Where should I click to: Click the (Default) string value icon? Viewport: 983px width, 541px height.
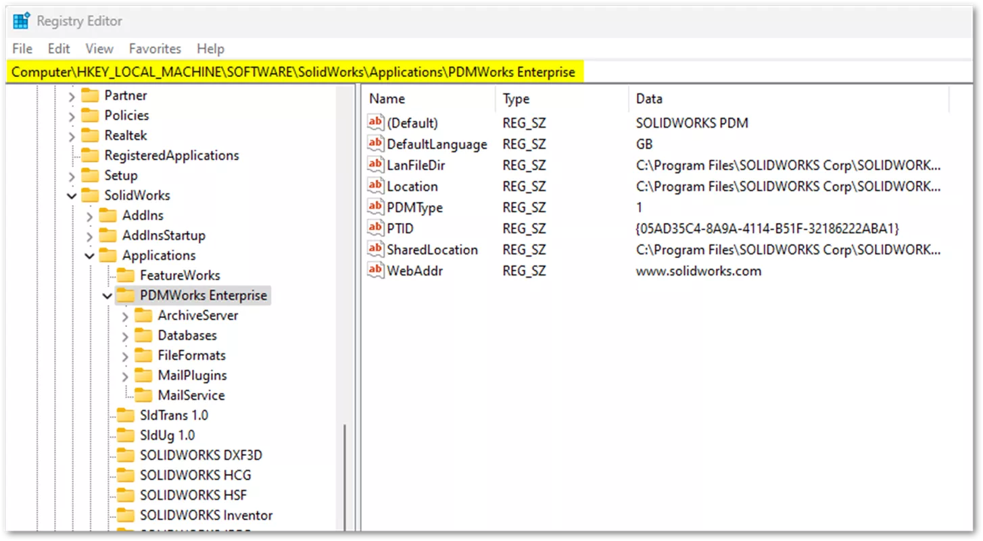(375, 123)
